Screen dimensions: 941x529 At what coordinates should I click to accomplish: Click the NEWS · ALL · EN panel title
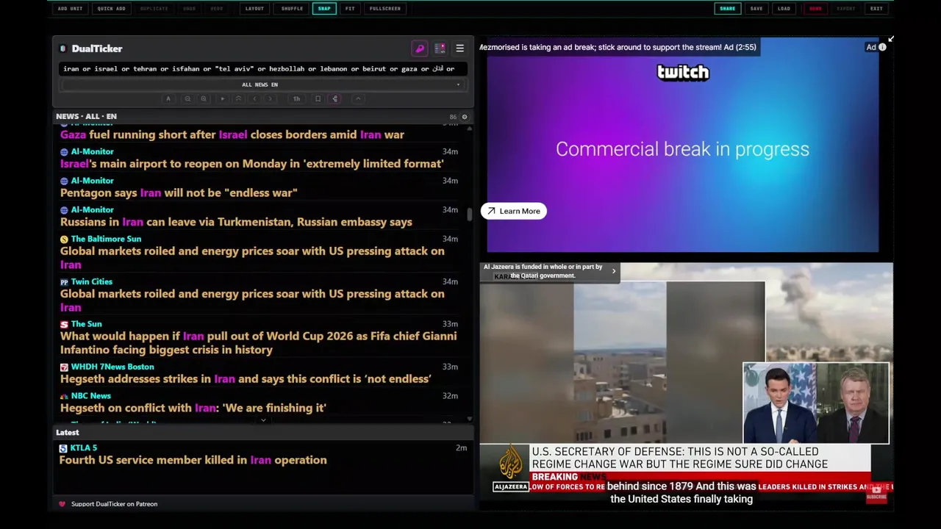[86, 117]
